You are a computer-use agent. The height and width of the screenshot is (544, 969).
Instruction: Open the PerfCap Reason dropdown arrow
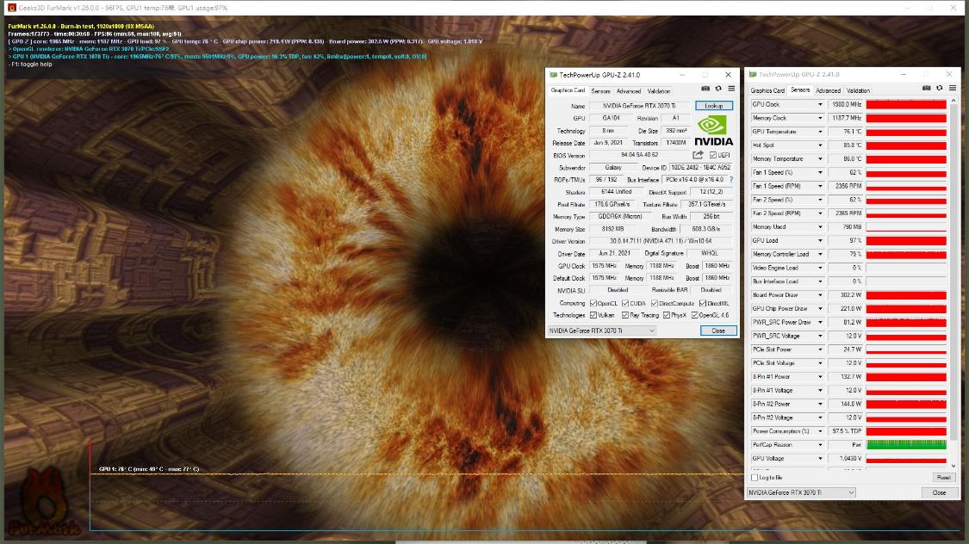pyautogui.click(x=820, y=445)
